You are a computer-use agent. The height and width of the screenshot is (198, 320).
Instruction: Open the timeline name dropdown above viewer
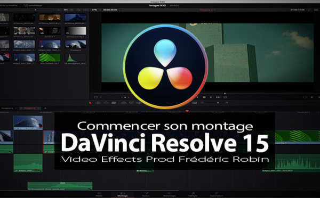pos(207,10)
